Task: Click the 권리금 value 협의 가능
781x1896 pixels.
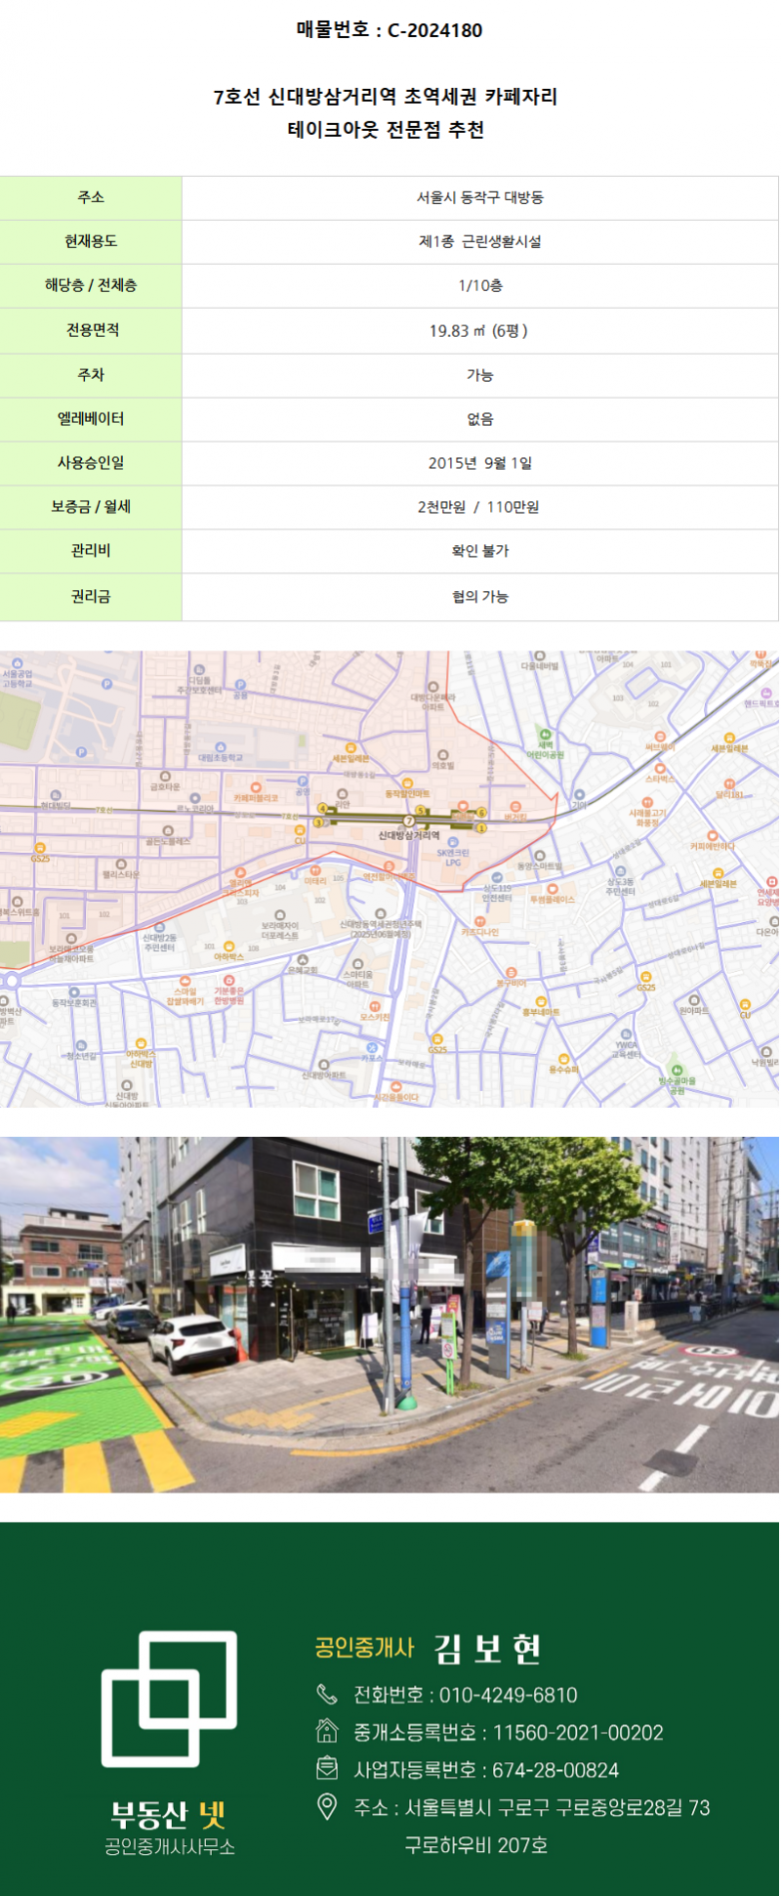Action: coord(479,597)
